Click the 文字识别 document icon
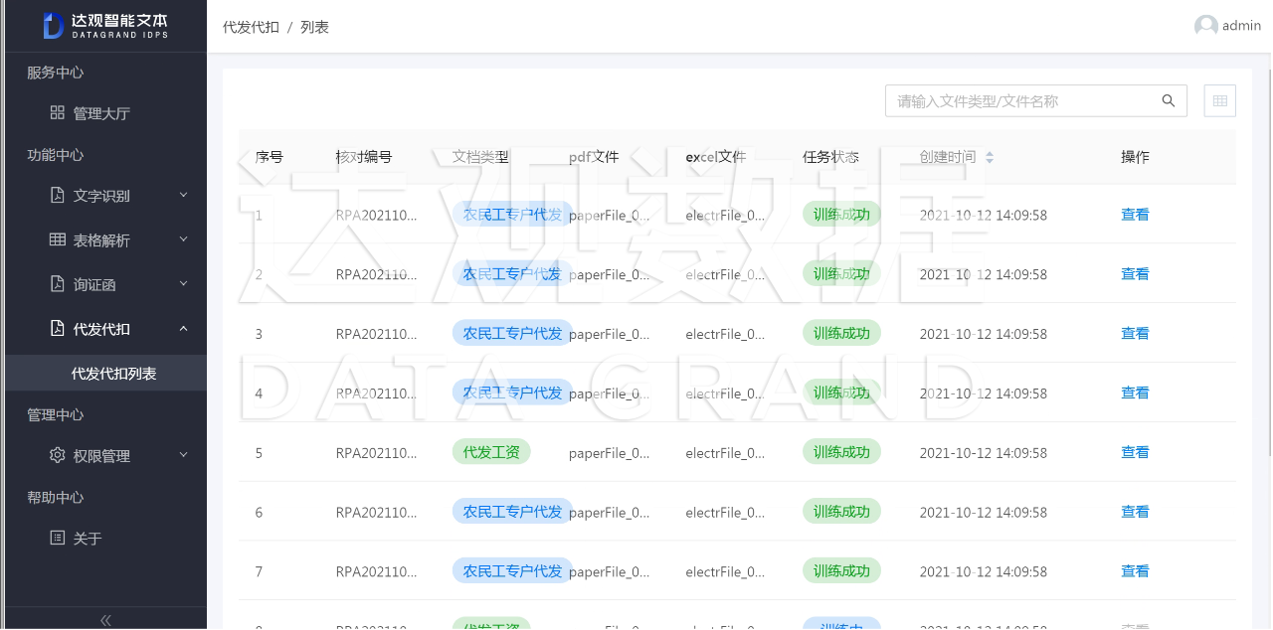Image resolution: width=1273 pixels, height=630 pixels. click(x=58, y=195)
